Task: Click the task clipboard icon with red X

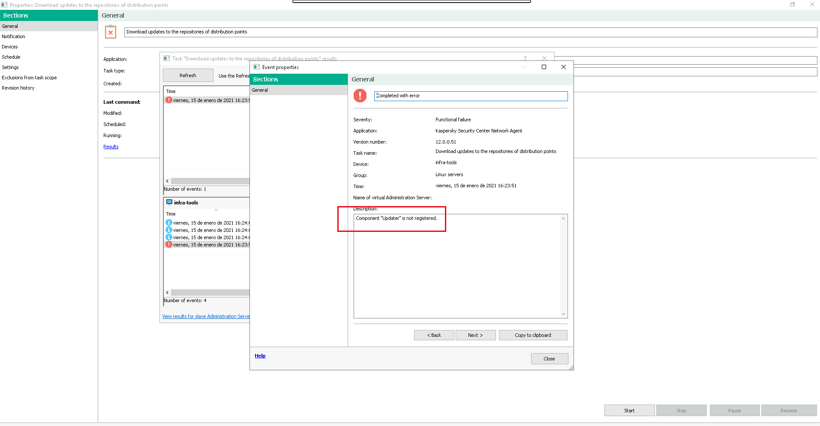Action: point(111,32)
